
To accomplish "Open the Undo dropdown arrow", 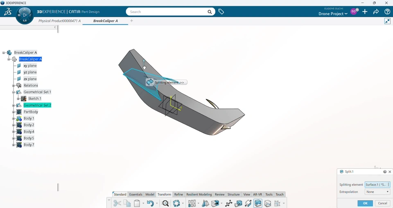I will [157, 204].
